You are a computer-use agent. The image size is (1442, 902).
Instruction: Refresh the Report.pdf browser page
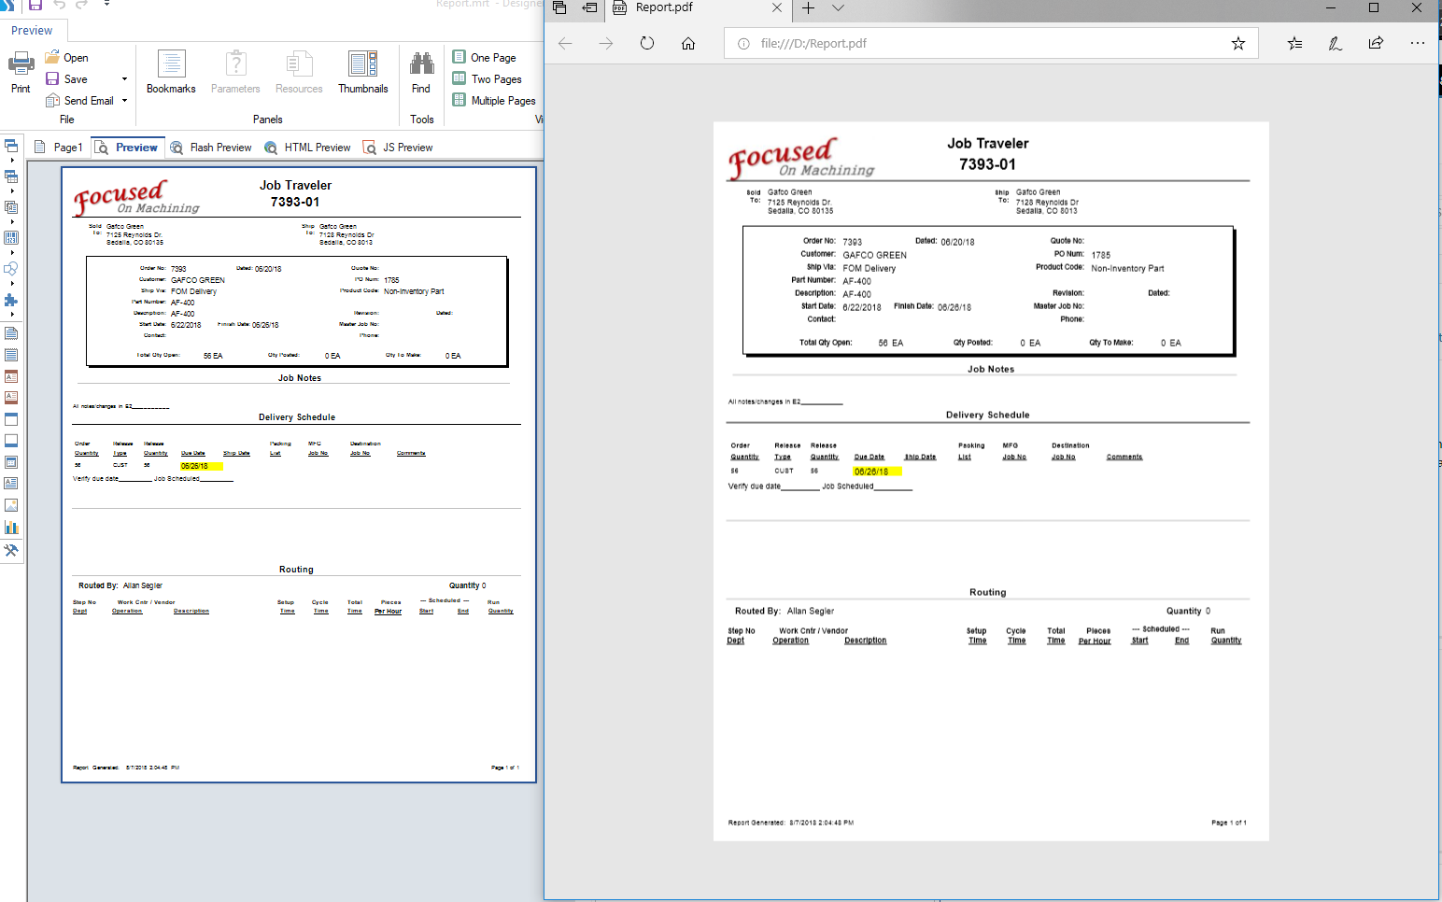point(647,43)
